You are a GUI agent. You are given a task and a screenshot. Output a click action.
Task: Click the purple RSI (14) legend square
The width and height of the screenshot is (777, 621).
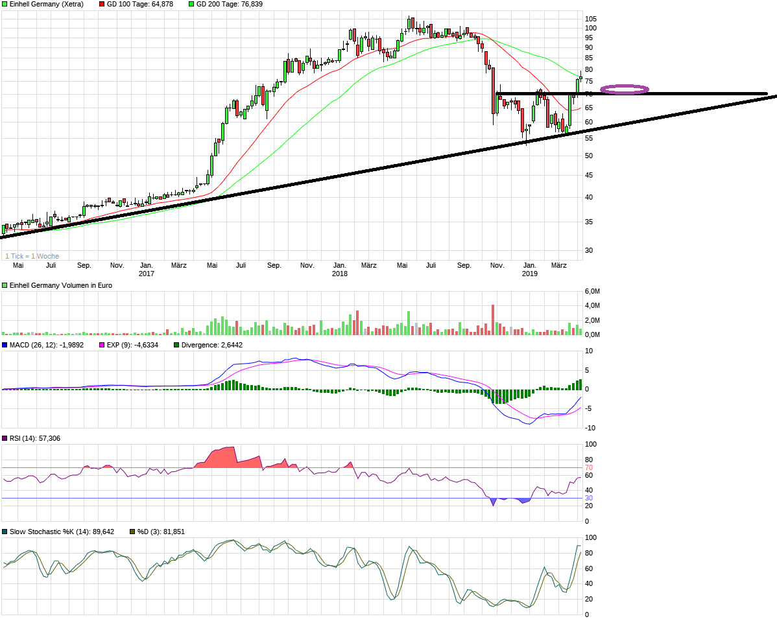click(x=5, y=439)
